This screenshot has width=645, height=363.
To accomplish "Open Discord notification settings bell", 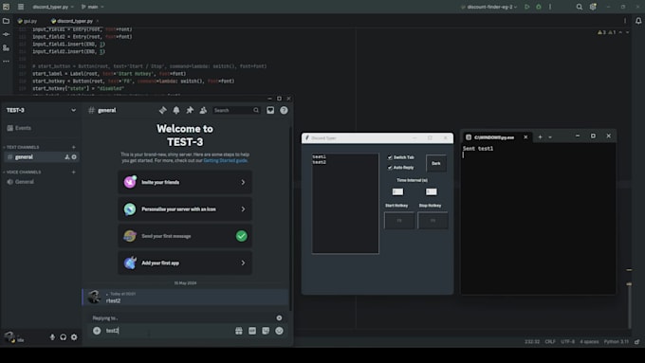I will point(176,110).
